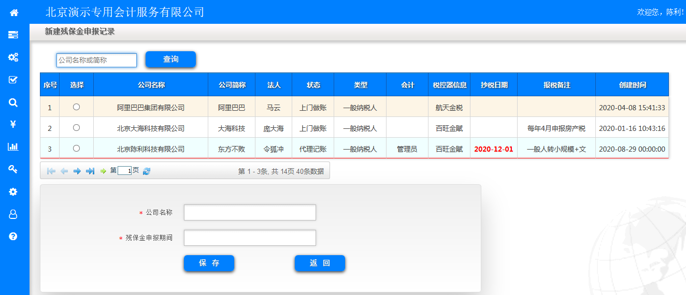Image resolution: width=686 pixels, height=295 pixels.
Task: Click the 管理员 accountant cell
Action: pos(407,149)
